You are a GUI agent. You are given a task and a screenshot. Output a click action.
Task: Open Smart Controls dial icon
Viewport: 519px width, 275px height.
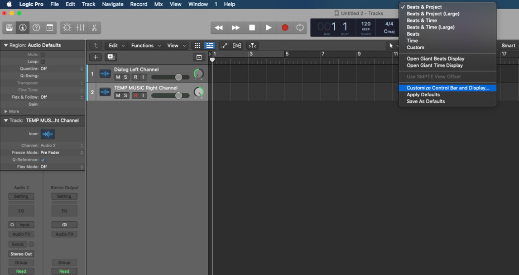point(67,28)
